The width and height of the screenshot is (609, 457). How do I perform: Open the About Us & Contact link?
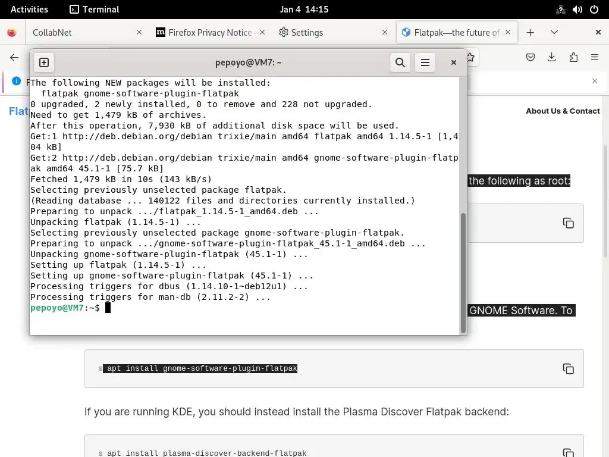pos(563,111)
